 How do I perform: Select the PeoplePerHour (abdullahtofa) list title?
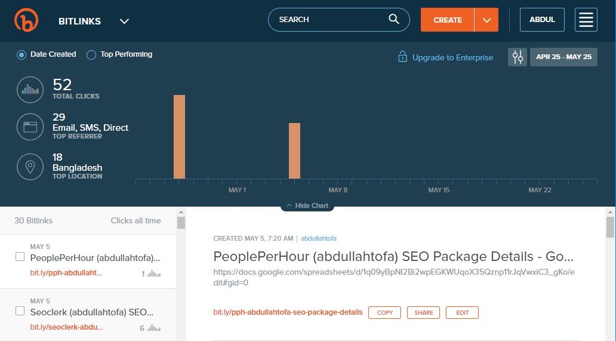pyautogui.click(x=95, y=258)
